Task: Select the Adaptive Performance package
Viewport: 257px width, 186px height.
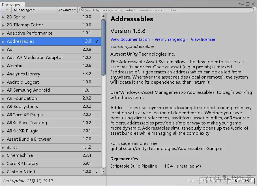Action: coord(50,33)
